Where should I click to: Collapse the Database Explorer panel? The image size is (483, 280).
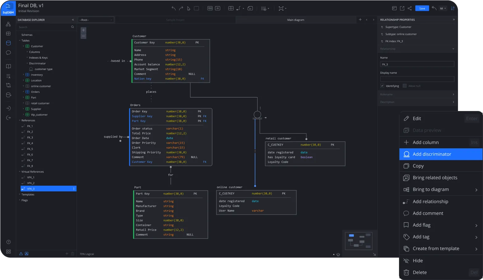click(x=73, y=20)
